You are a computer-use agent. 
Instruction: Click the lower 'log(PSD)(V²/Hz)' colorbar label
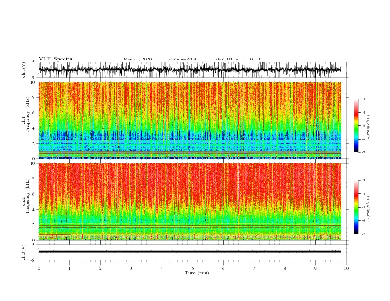coord(368,210)
